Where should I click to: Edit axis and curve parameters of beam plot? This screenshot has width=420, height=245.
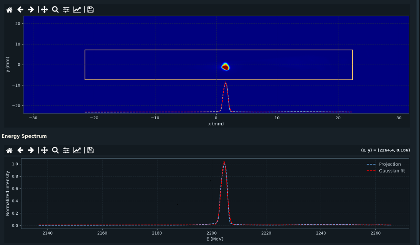[x=77, y=10]
